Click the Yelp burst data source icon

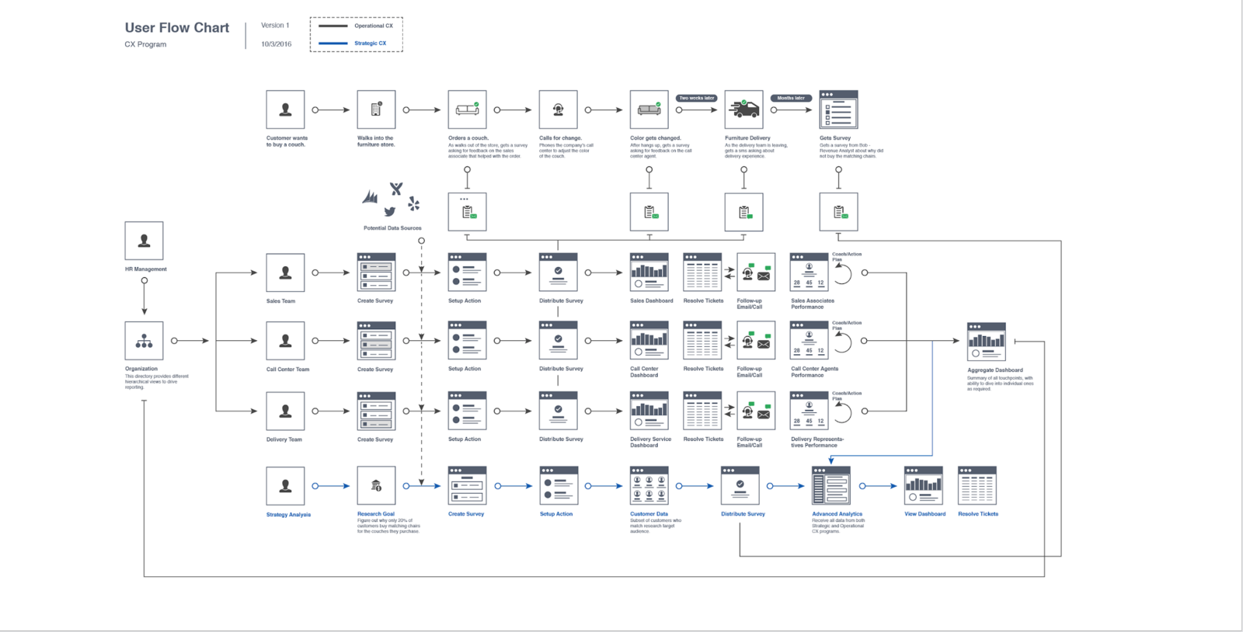coord(414,203)
